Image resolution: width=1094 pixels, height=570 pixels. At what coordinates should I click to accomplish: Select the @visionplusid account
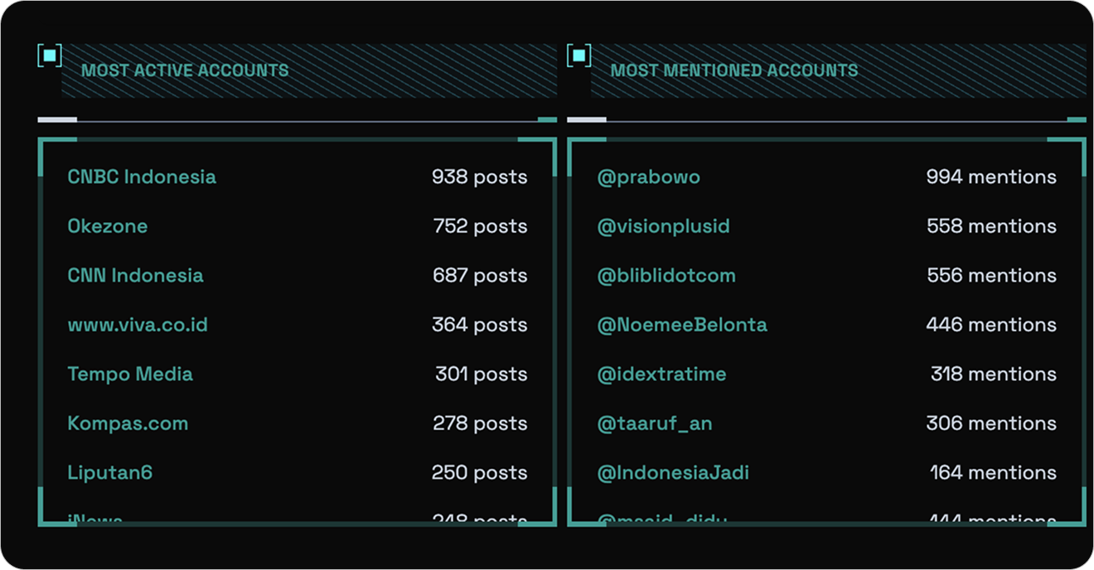[x=664, y=226]
